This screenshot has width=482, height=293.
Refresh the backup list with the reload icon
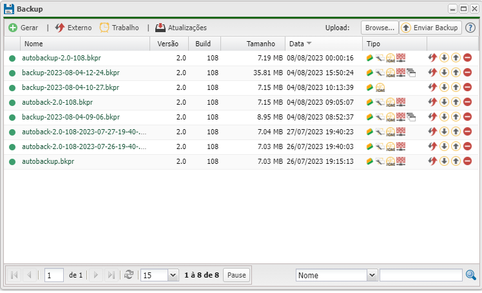point(130,275)
